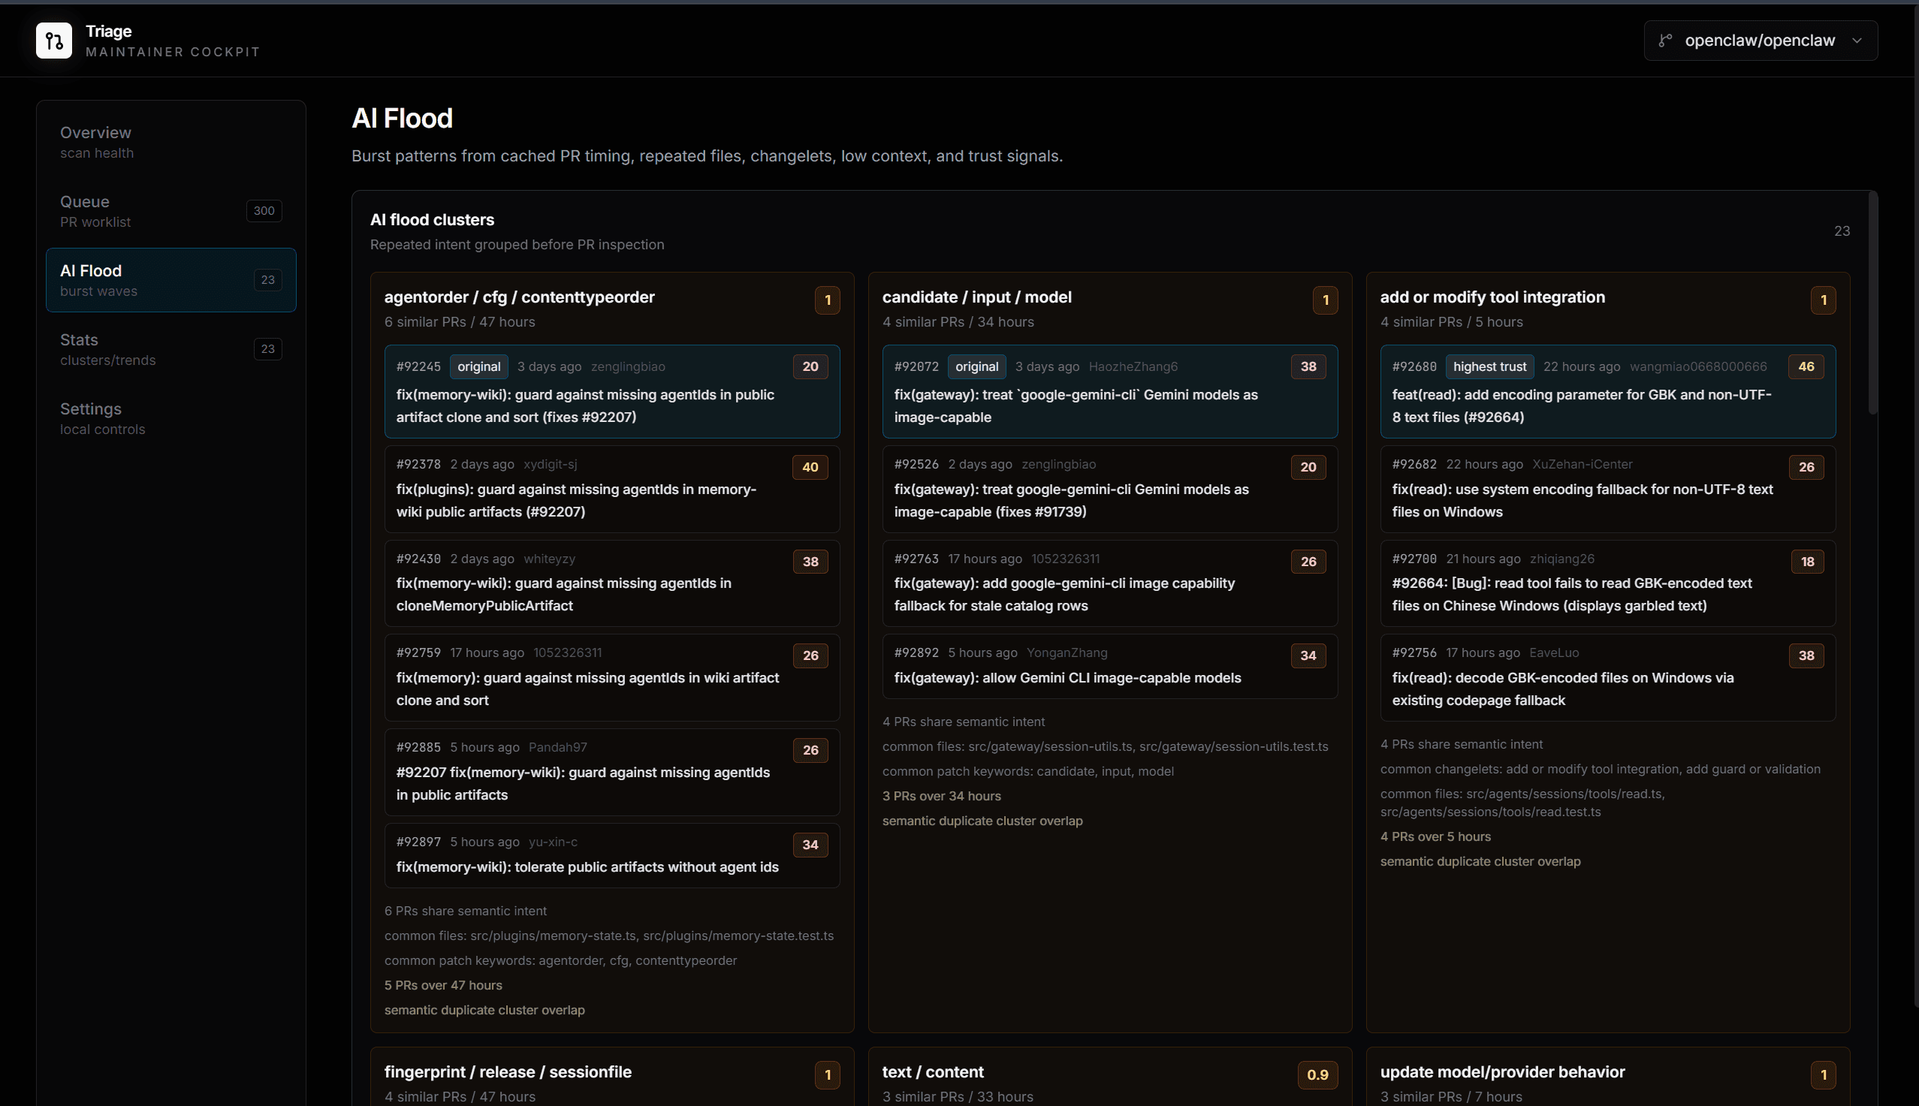Open PR #92072 by HaozheZhang6
Viewport: 1919px width, 1106px height.
1110,392
